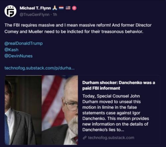This screenshot has width=166, height=147.
Task: Click the chain link icon in preview card
Action: pyautogui.click(x=85, y=138)
